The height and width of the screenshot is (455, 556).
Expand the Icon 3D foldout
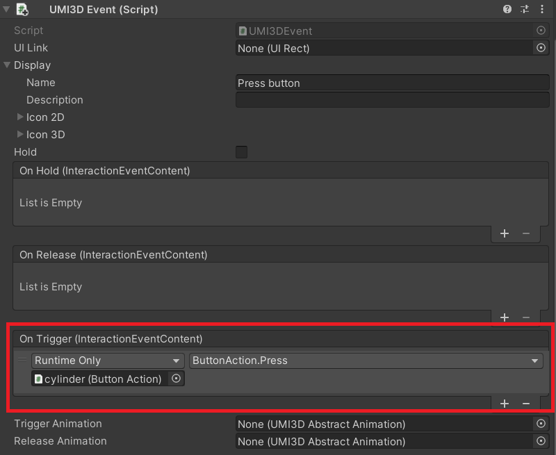click(x=20, y=134)
